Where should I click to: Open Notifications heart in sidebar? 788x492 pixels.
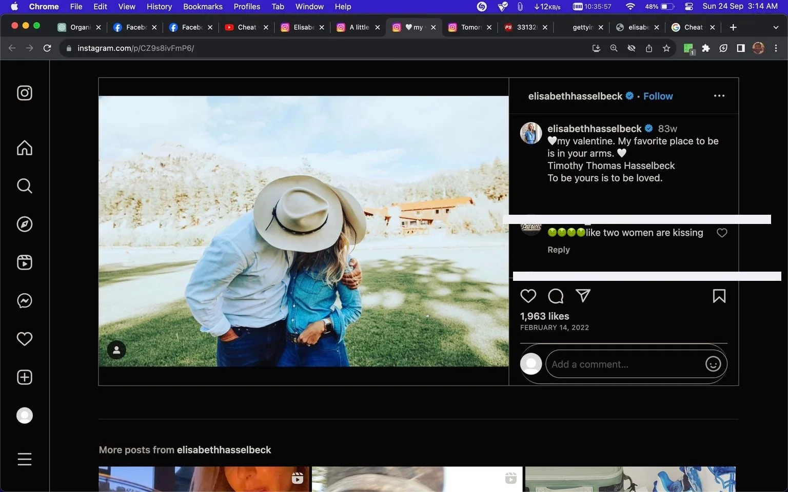click(x=25, y=339)
